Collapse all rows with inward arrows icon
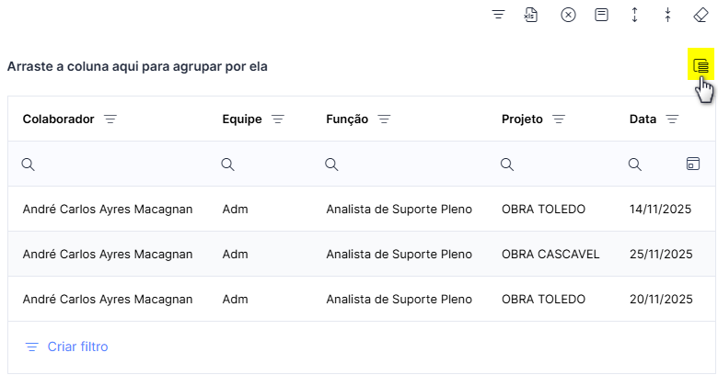The height and width of the screenshot is (375, 718). (667, 15)
